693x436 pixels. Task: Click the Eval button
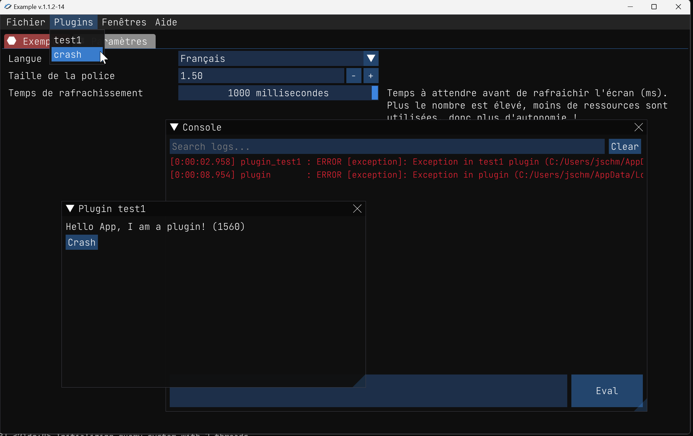tap(606, 391)
